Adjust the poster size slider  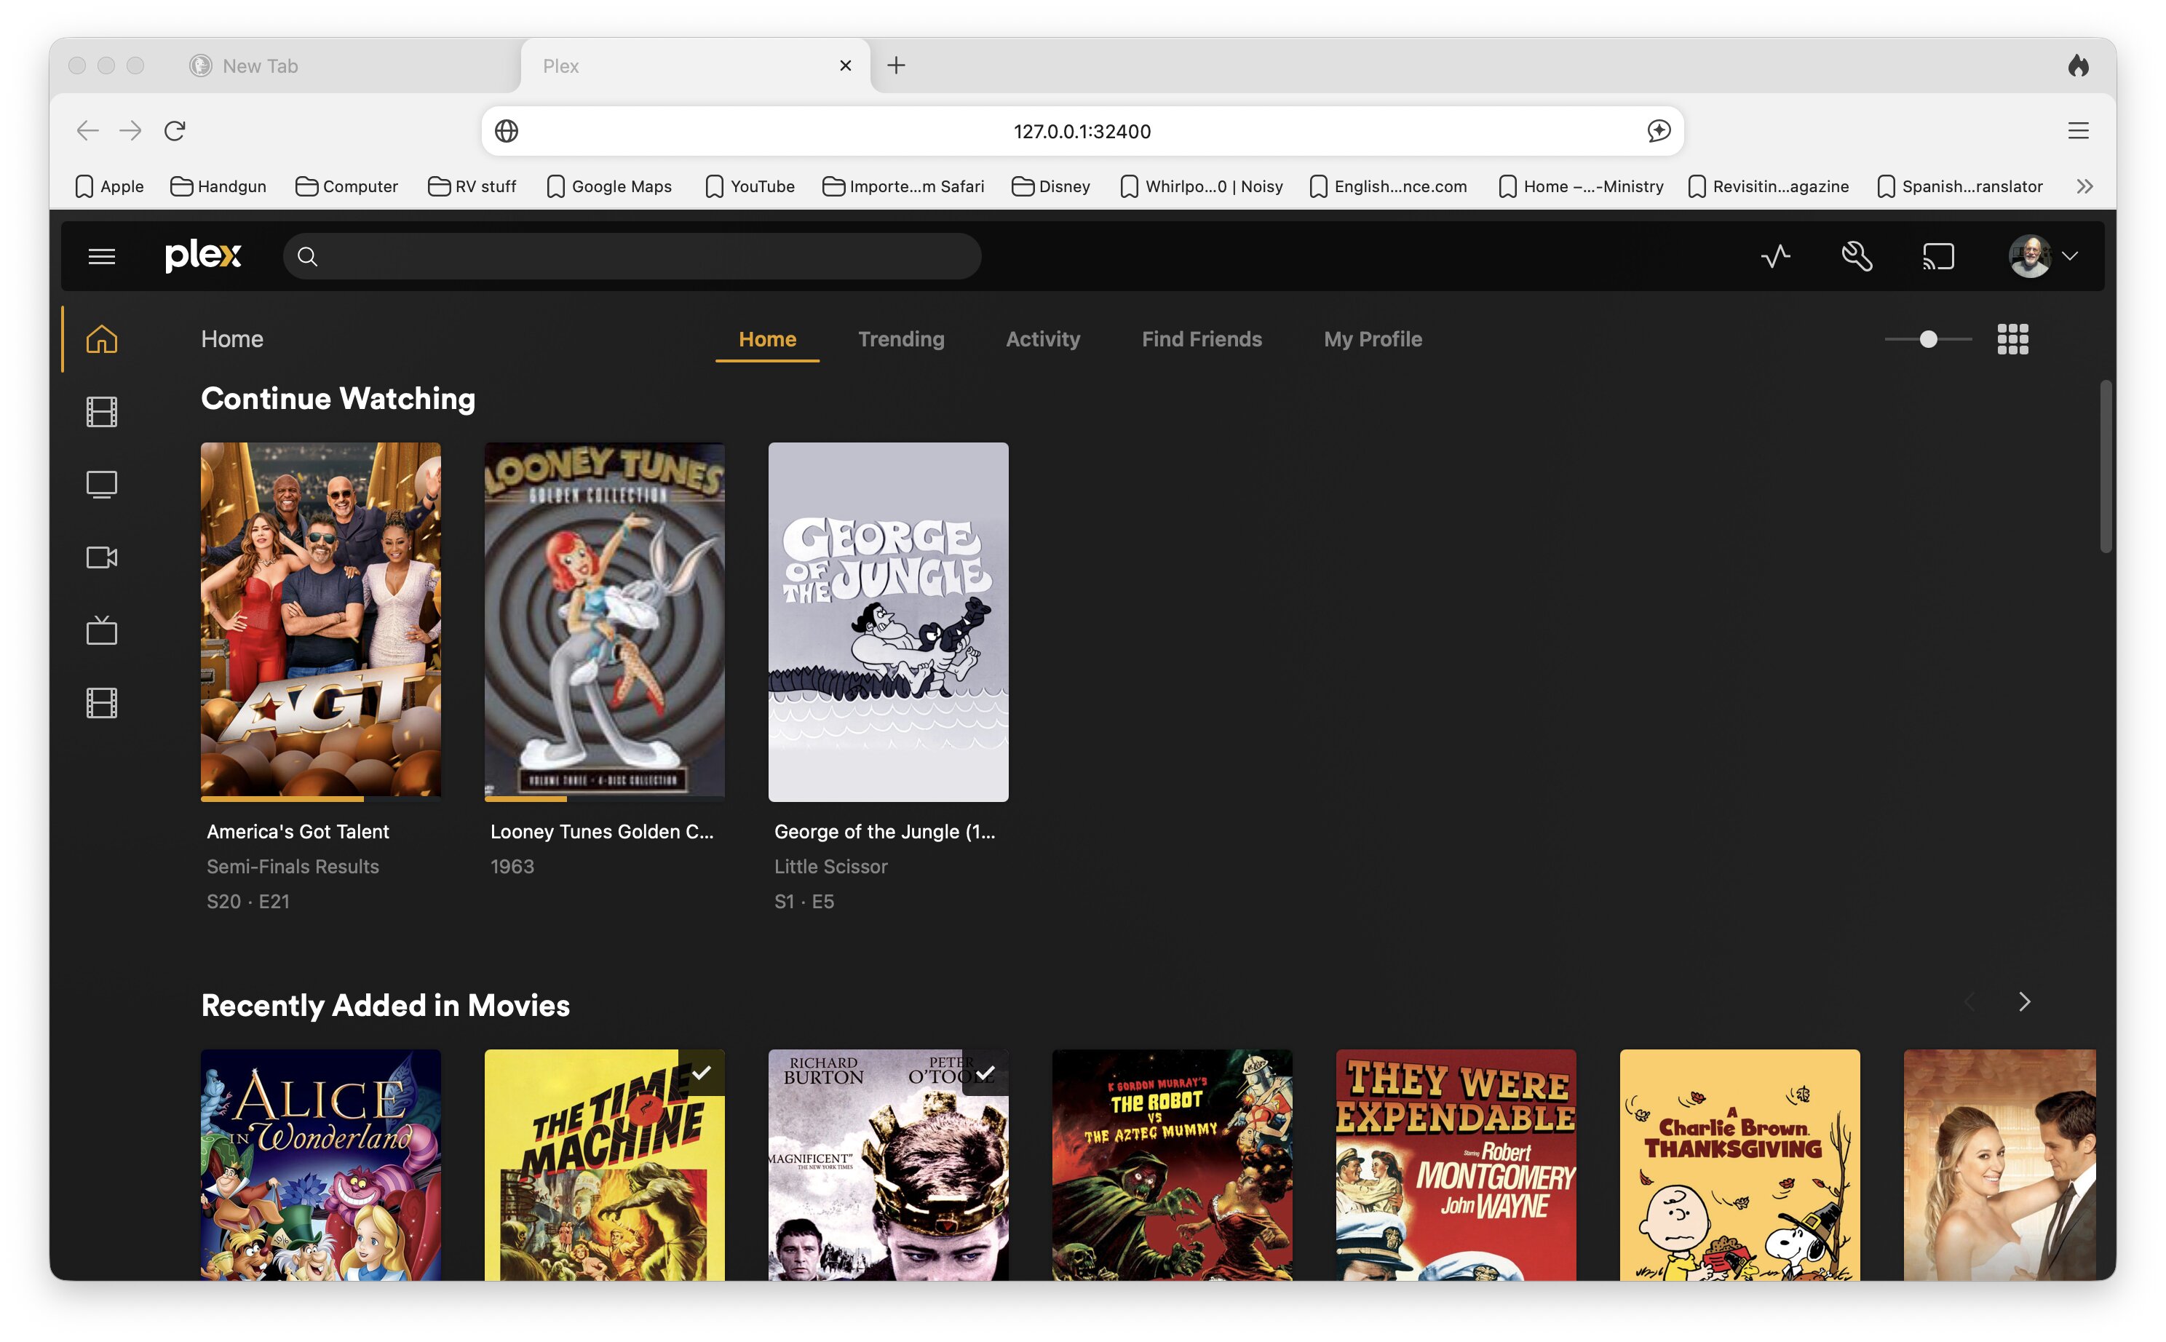(x=1928, y=339)
